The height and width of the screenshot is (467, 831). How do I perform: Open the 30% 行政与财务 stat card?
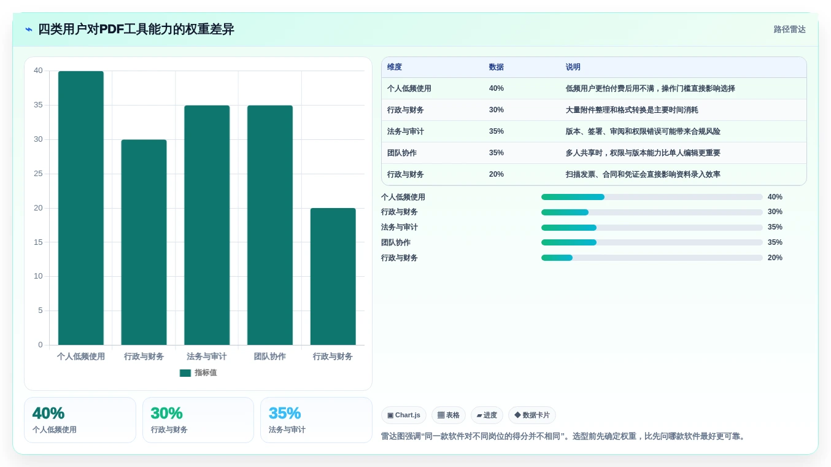pos(198,420)
